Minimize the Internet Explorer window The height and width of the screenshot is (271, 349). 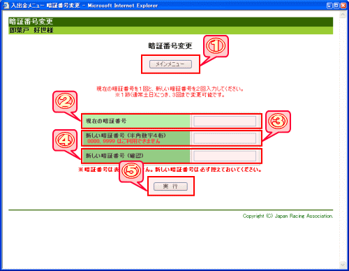pos(329,6)
